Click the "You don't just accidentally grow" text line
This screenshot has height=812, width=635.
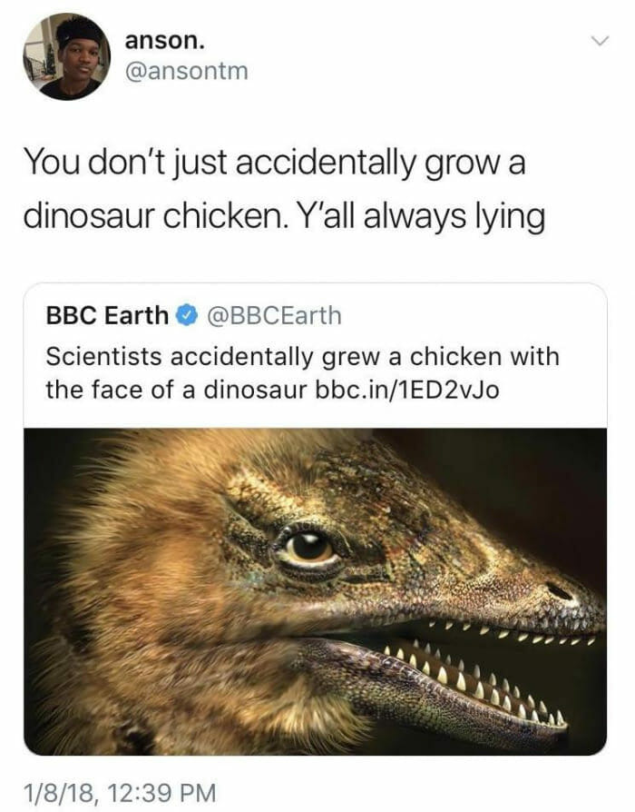273,165
